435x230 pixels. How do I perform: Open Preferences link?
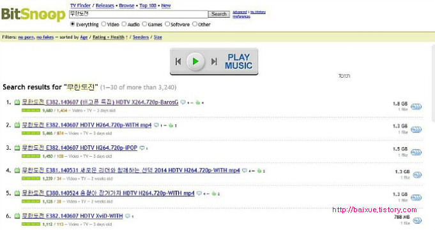click(241, 17)
